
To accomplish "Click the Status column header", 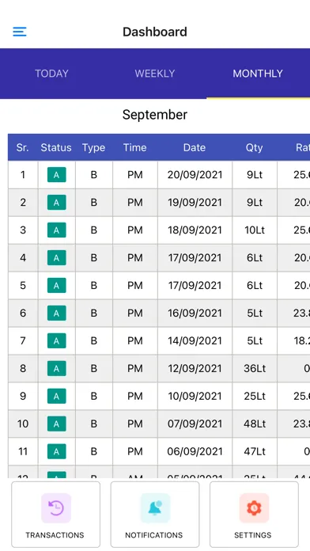I will click(x=56, y=147).
